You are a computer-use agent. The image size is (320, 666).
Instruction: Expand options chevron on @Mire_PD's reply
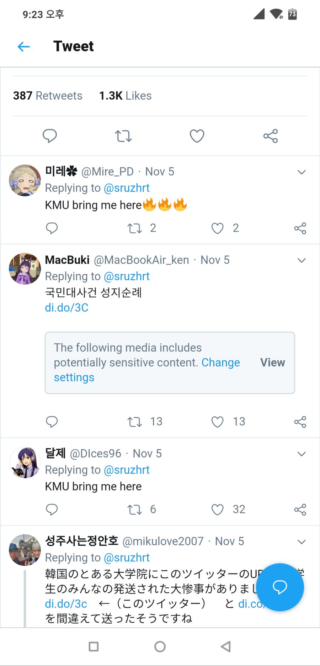coord(301,172)
